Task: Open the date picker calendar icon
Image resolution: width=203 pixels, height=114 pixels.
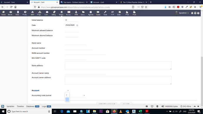Action: [x=77, y=25]
